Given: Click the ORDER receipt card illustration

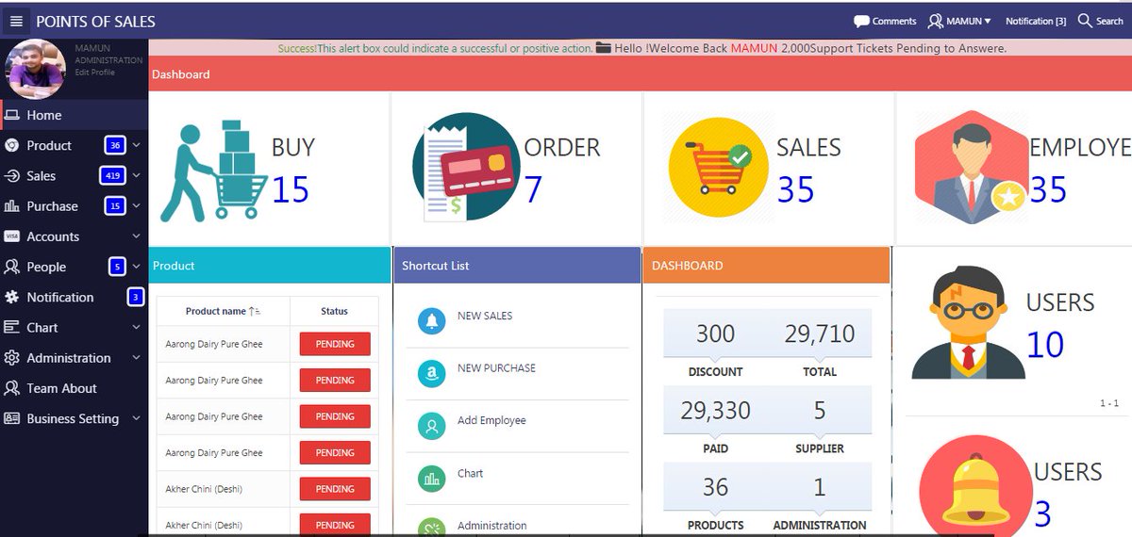Looking at the screenshot, I should [466, 168].
